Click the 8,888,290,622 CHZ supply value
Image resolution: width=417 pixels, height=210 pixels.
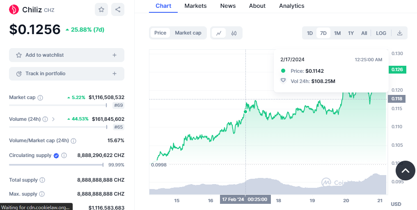click(x=101, y=155)
